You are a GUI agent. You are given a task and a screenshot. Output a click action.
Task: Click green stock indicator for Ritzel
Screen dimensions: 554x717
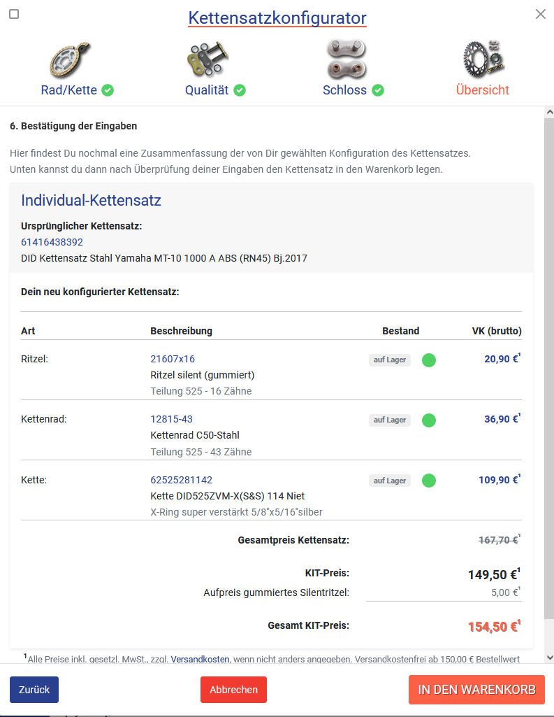click(x=429, y=360)
